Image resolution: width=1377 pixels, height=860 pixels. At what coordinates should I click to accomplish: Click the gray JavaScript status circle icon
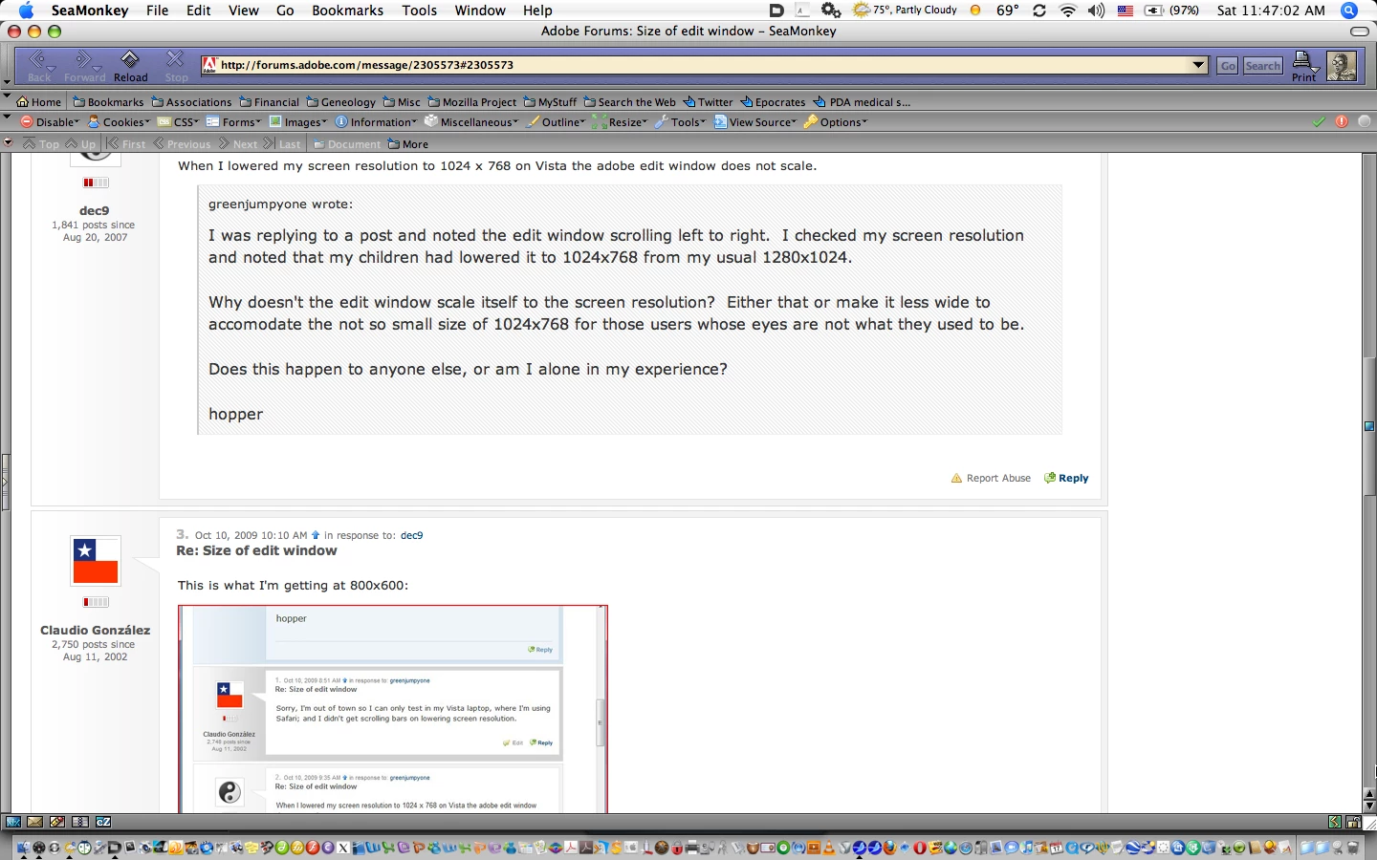(x=1365, y=122)
